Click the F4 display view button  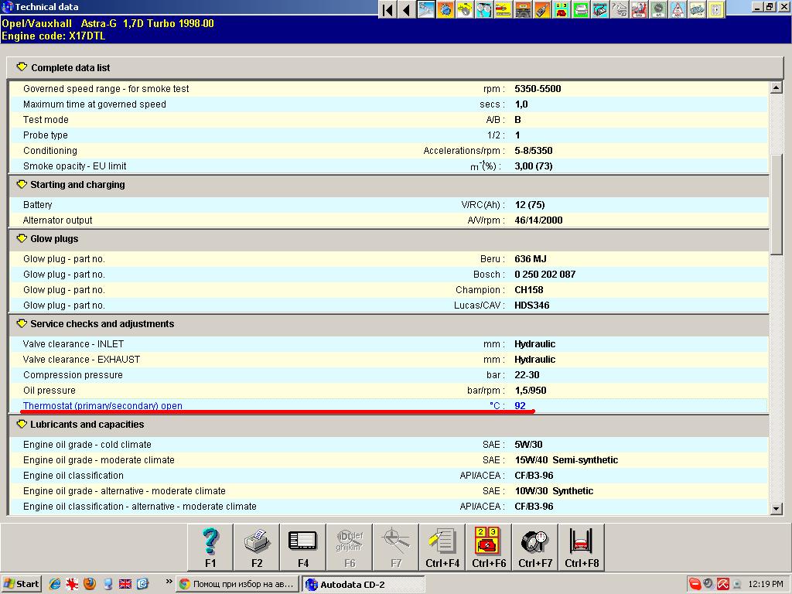pyautogui.click(x=303, y=547)
